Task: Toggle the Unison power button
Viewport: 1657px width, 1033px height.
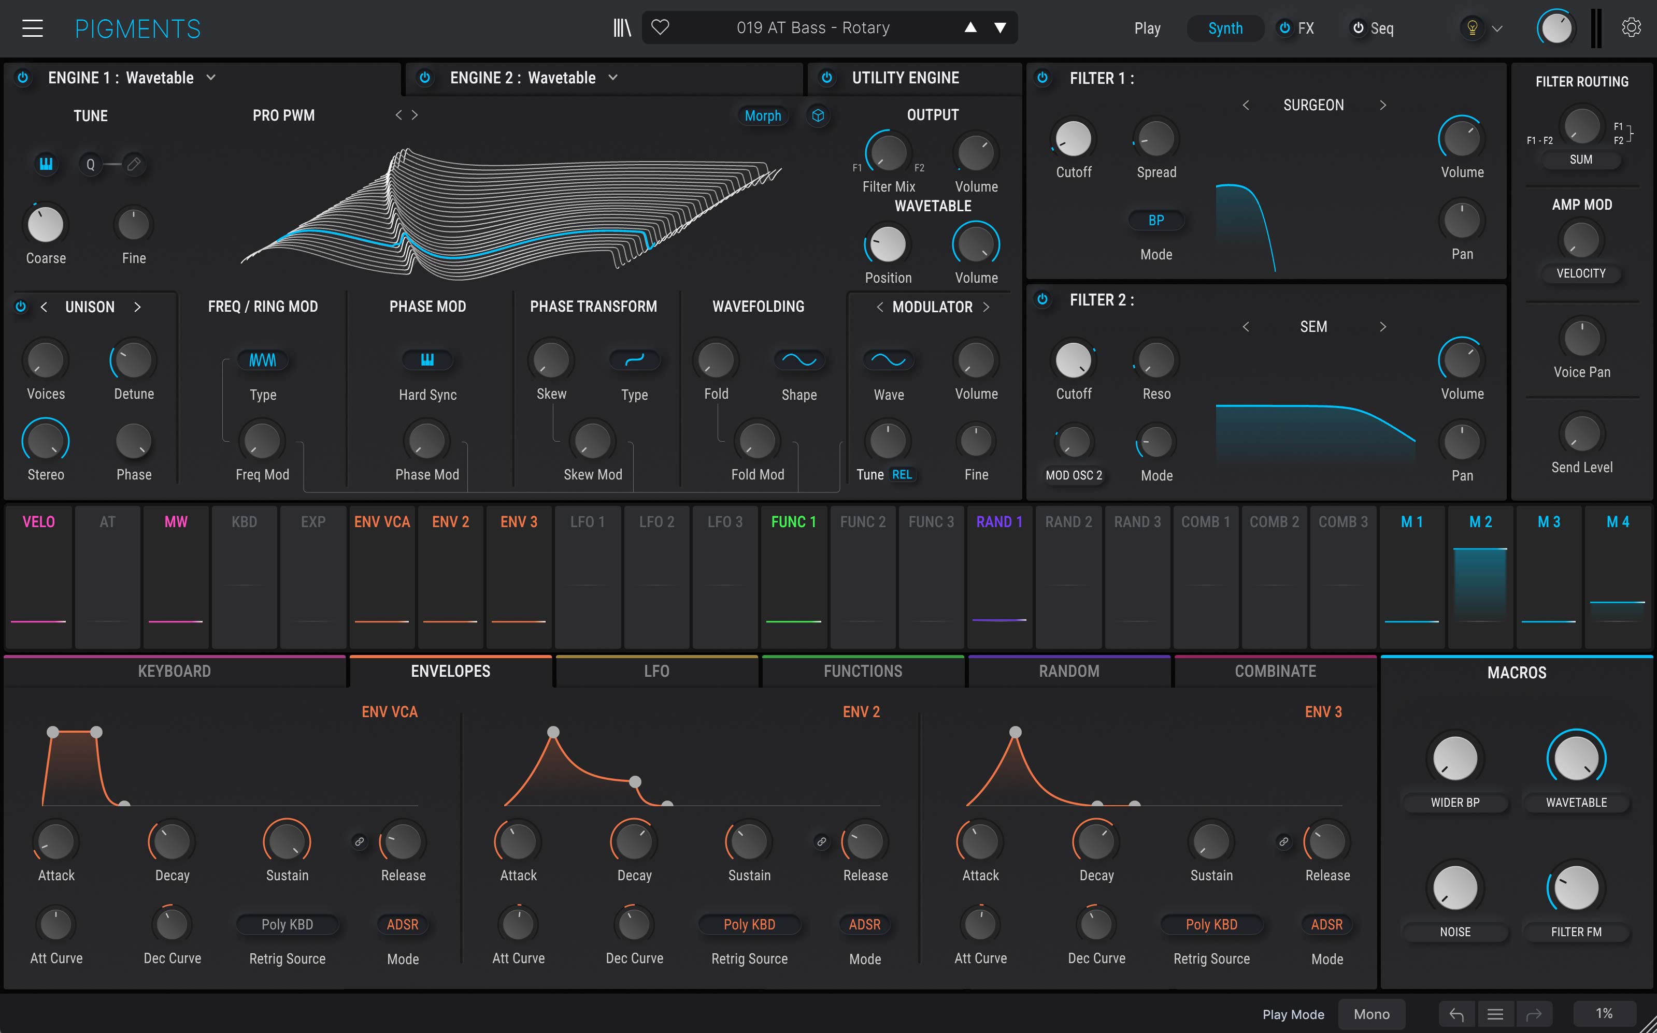Action: (21, 307)
